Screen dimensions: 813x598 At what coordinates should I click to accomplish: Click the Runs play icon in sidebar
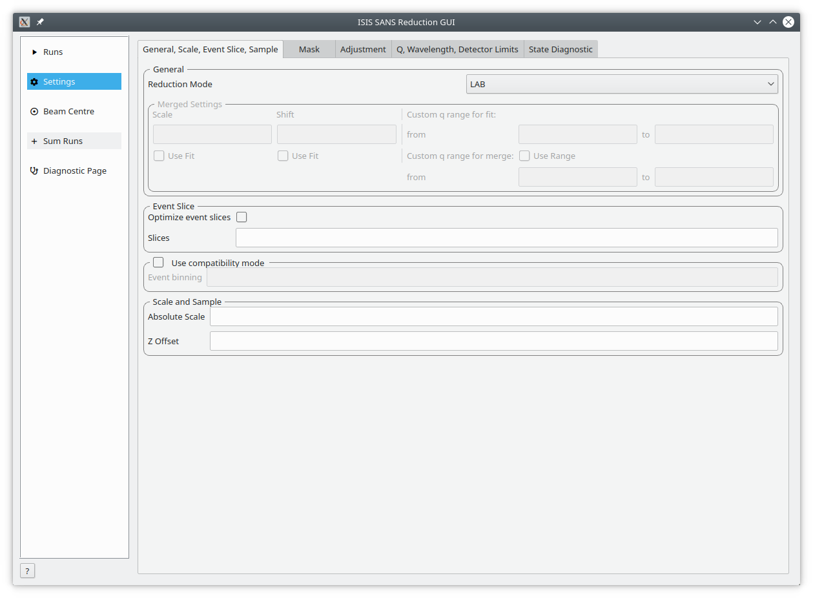click(35, 52)
